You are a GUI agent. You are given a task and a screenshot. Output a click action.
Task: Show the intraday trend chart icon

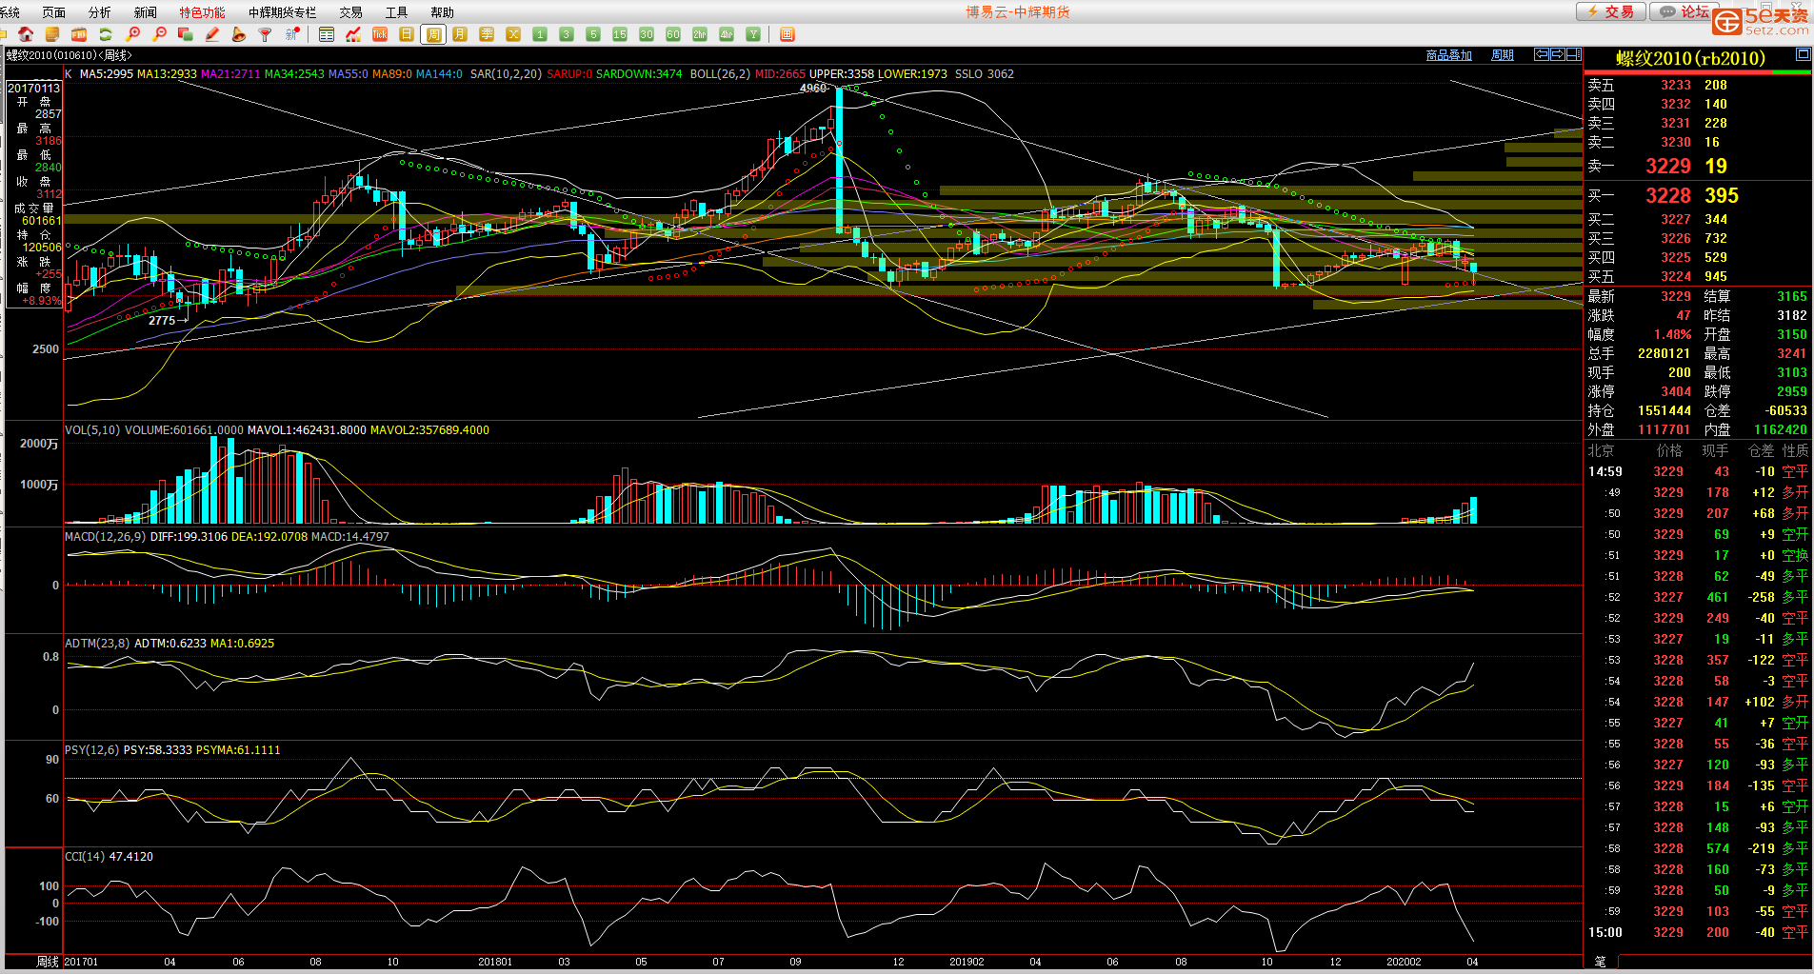pyautogui.click(x=353, y=34)
